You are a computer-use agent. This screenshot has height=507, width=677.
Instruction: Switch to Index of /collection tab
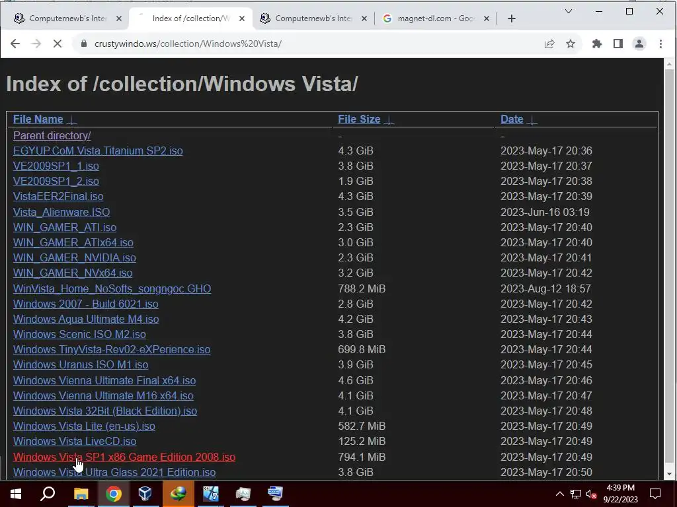point(190,18)
